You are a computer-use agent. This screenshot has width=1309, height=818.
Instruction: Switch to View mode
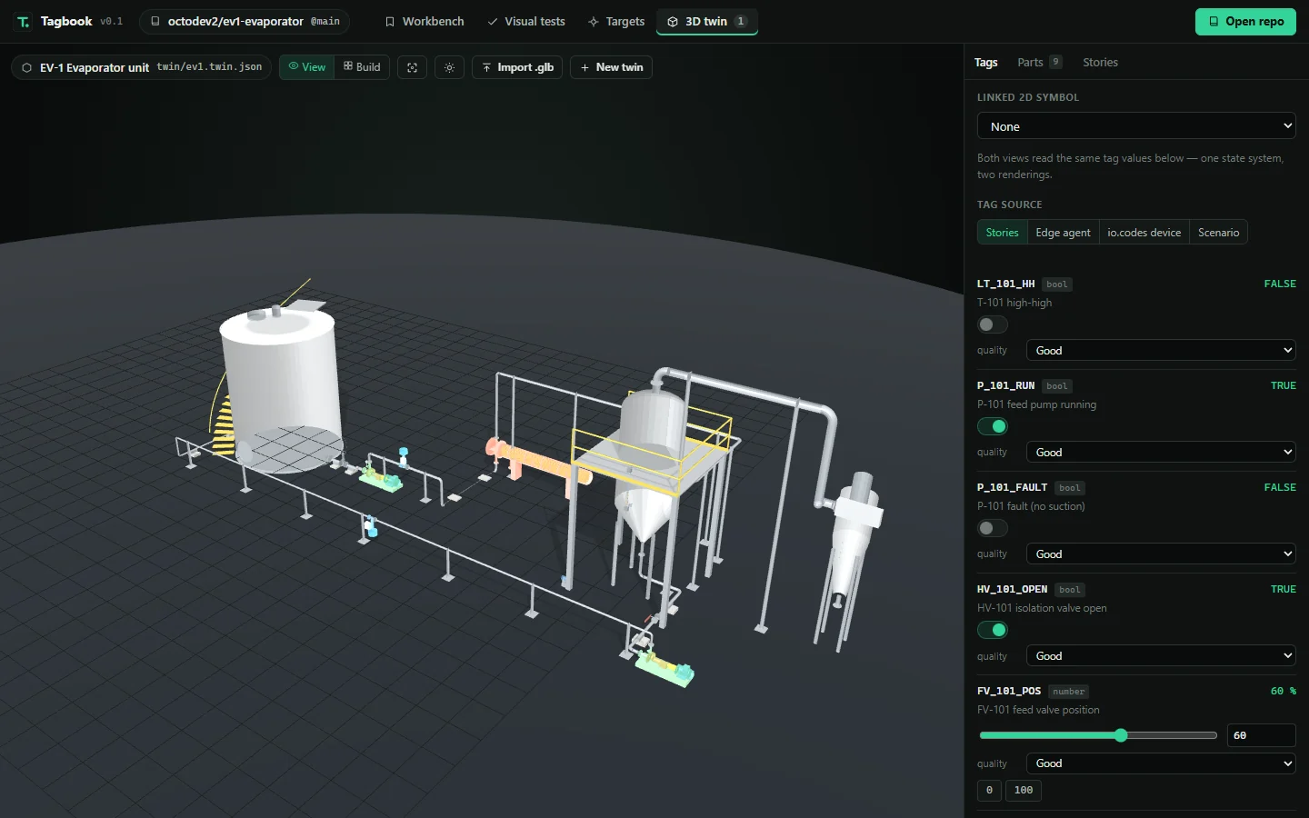(x=306, y=67)
